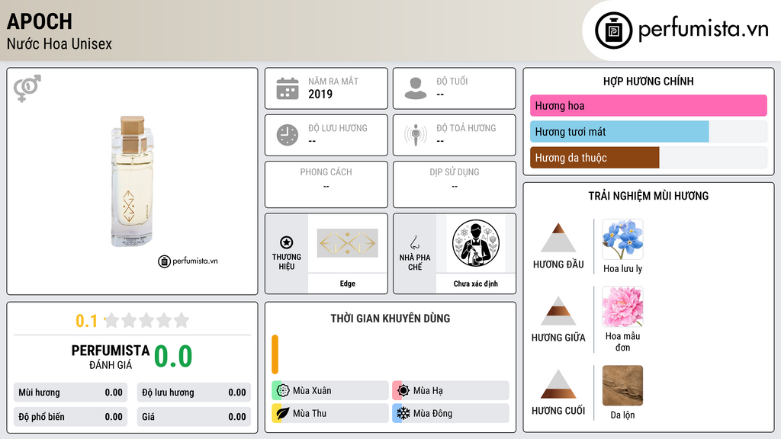Click the THỜI GIAN KHUYÊN DÙNG heading
The height and width of the screenshot is (439, 781).
point(390,319)
